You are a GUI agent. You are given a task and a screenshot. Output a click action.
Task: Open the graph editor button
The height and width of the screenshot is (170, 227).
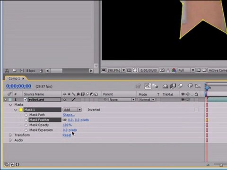[x=198, y=86]
